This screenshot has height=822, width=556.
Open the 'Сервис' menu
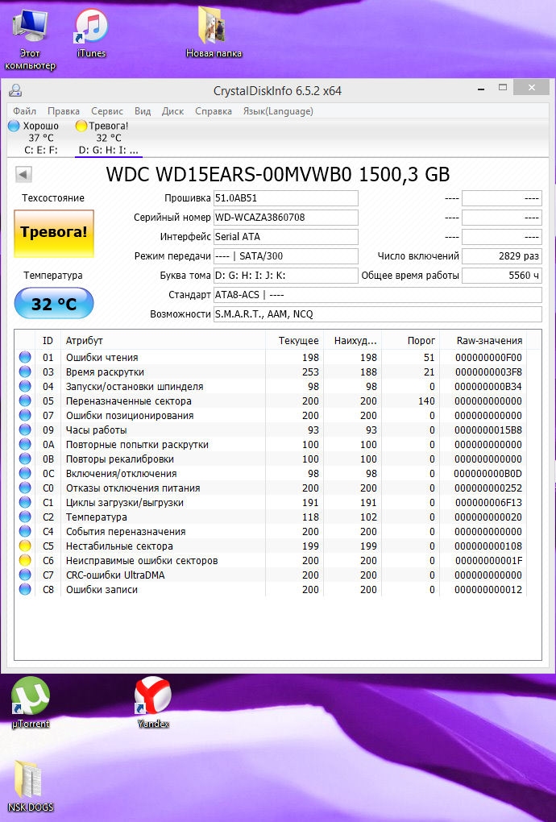(x=107, y=111)
